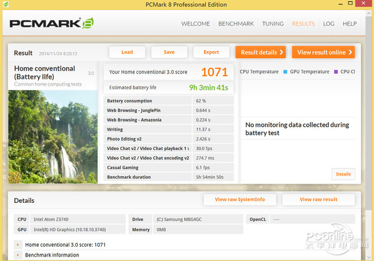
Task: Click the Export button
Action: [x=211, y=52]
